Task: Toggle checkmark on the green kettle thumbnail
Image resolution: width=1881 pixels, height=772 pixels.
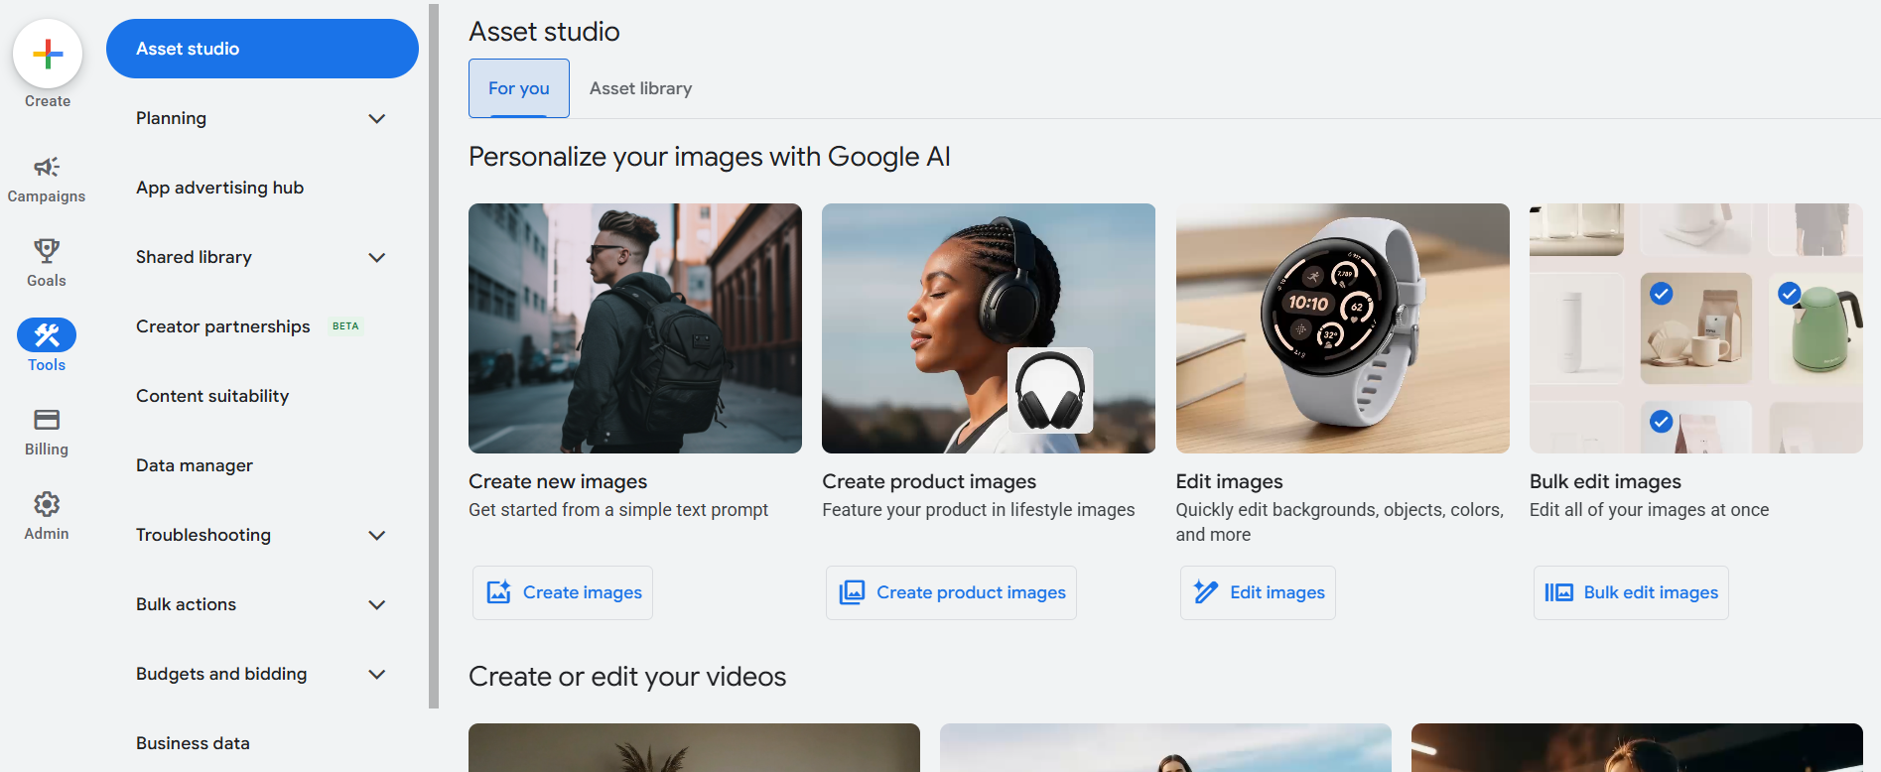Action: coord(1789,294)
